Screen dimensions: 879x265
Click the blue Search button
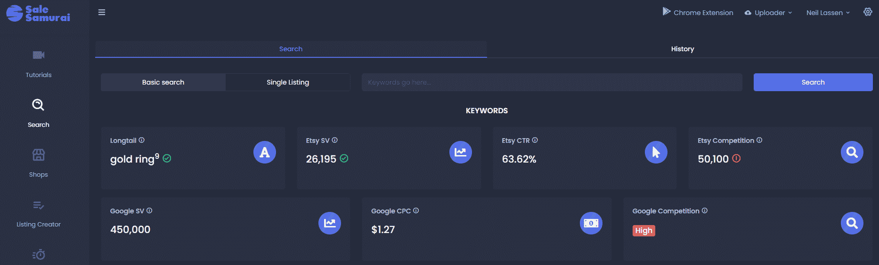[x=813, y=82]
